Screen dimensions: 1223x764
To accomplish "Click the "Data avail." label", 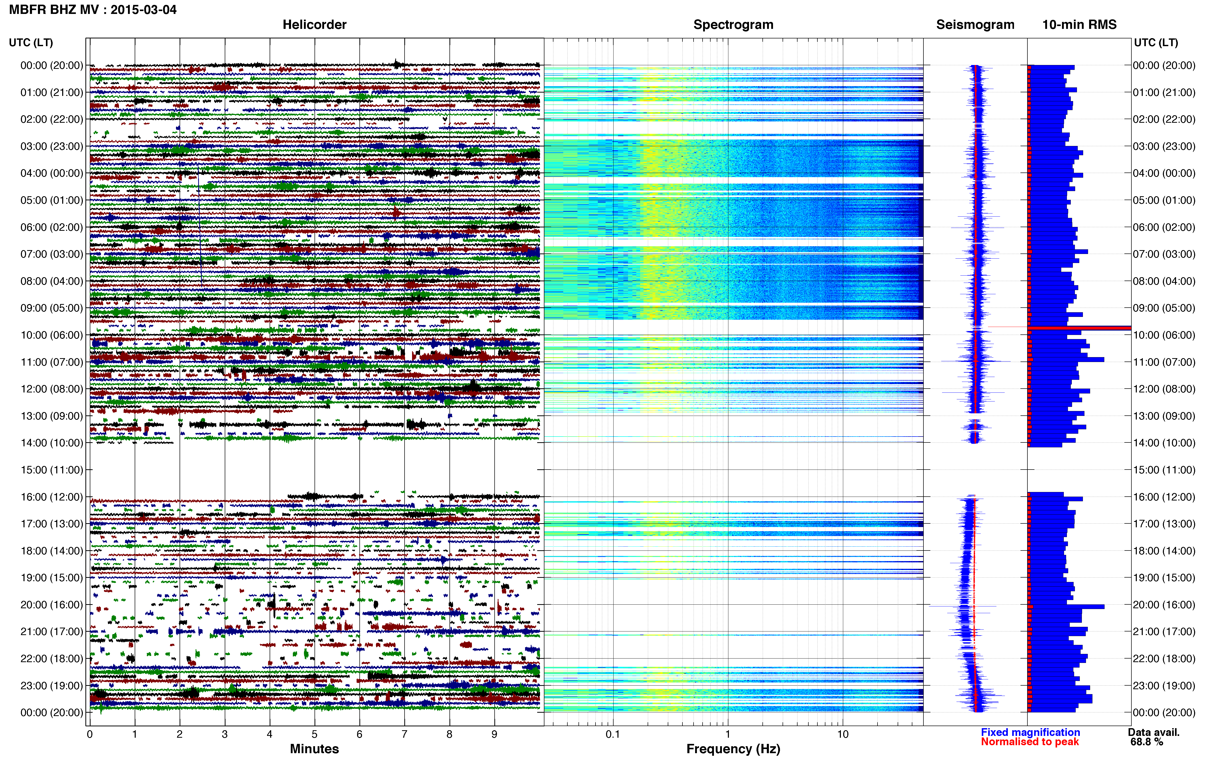I will tap(1154, 732).
